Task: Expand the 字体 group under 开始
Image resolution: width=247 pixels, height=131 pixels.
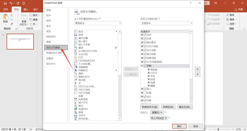Action: tap(149, 76)
